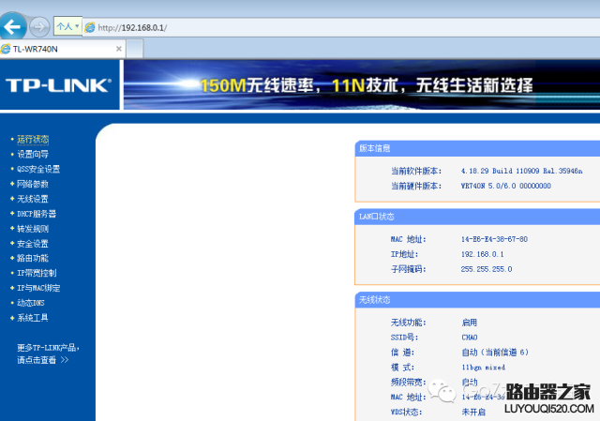
Task: Expand 无线设置 in the sidebar
Action: tap(33, 199)
